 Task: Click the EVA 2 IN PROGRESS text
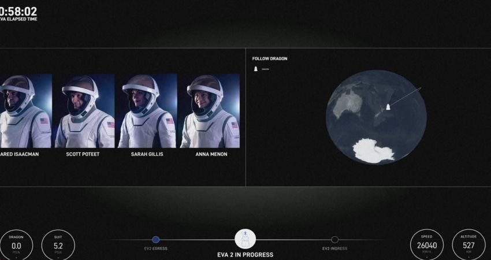[x=245, y=255]
